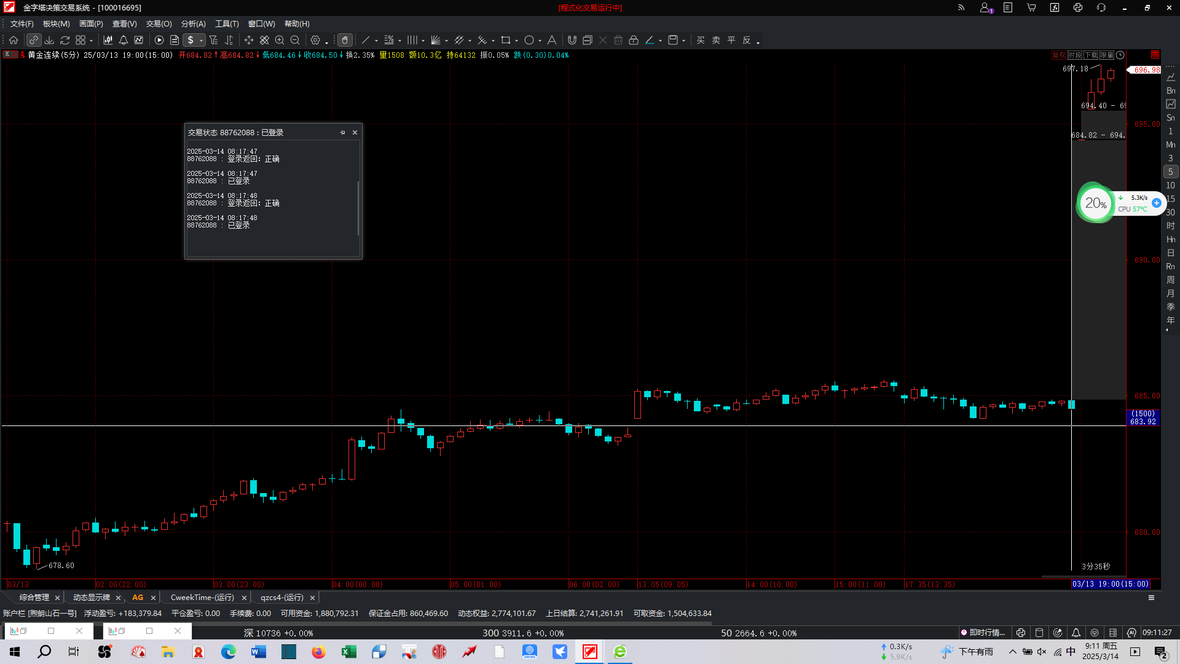Open the 交易(O) menu
Screen dimensions: 1180x664
click(159, 23)
